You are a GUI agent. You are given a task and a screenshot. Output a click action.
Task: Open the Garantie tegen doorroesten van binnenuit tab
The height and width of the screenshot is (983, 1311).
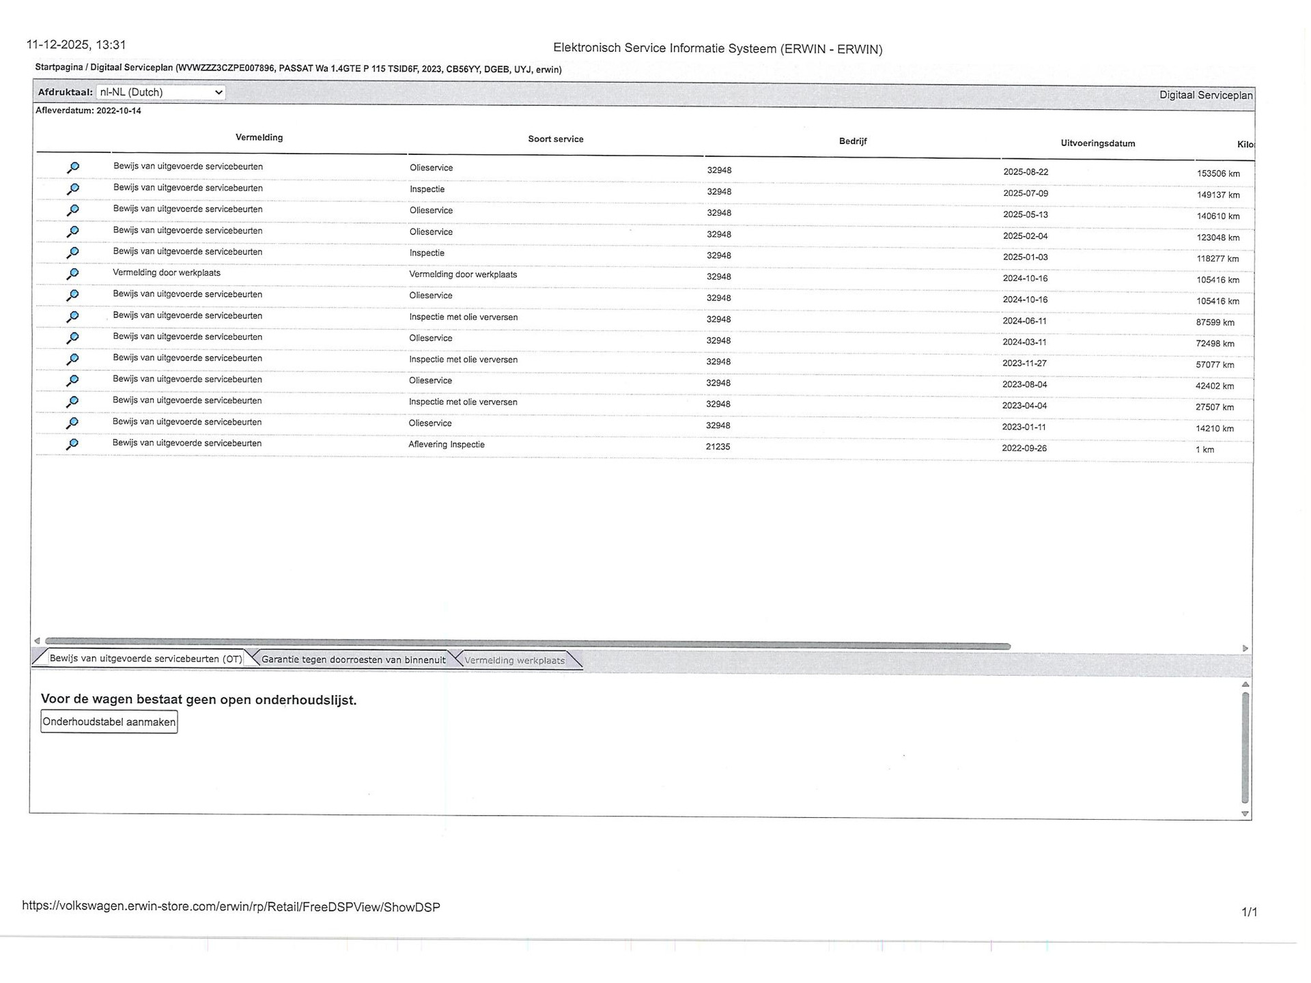(x=352, y=659)
